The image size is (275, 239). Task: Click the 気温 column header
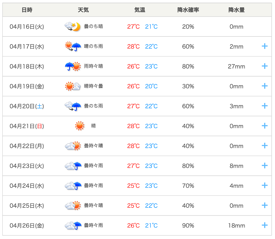click(x=140, y=10)
